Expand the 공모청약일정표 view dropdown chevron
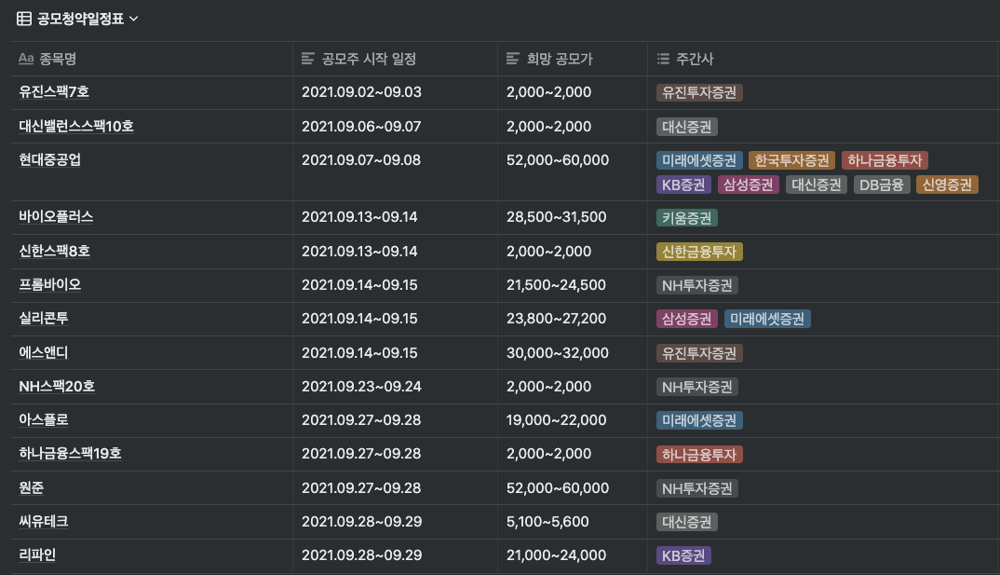 134,20
